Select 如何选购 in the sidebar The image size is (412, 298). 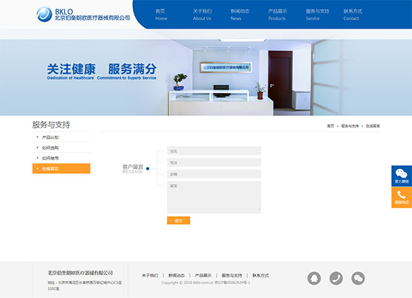(x=62, y=148)
